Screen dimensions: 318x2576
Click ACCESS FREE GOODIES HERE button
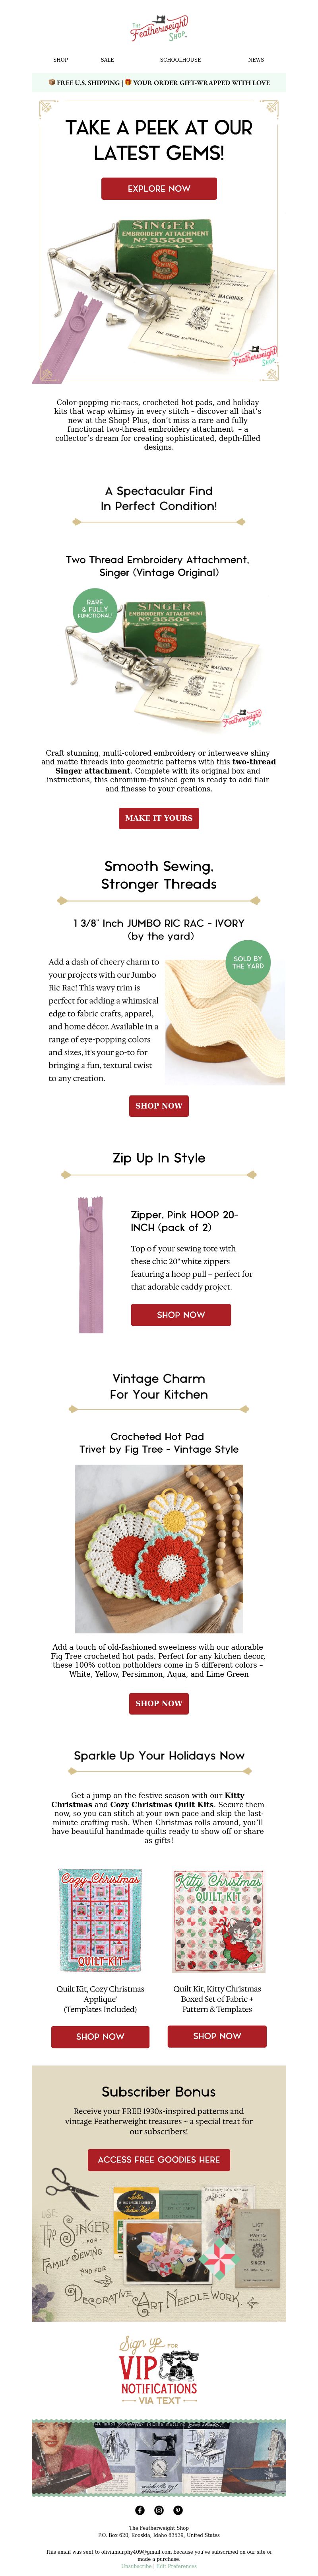[x=159, y=2159]
